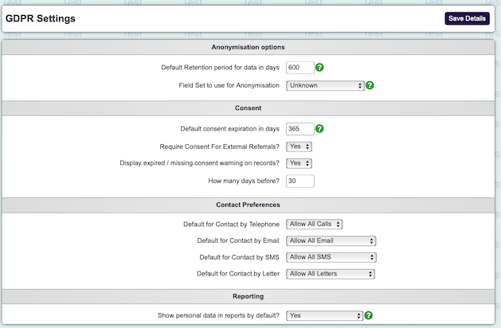
Task: Expand the Allow All Email dropdown
Action: coord(331,240)
